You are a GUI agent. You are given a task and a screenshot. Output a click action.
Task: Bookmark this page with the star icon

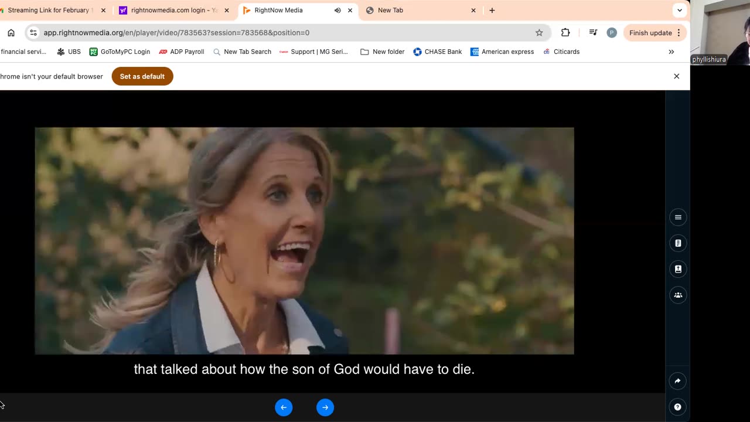(x=539, y=33)
